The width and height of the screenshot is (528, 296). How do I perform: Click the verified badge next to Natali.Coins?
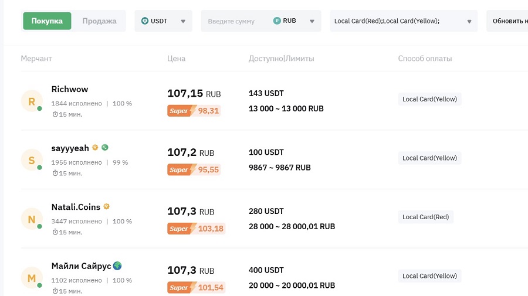pos(107,207)
